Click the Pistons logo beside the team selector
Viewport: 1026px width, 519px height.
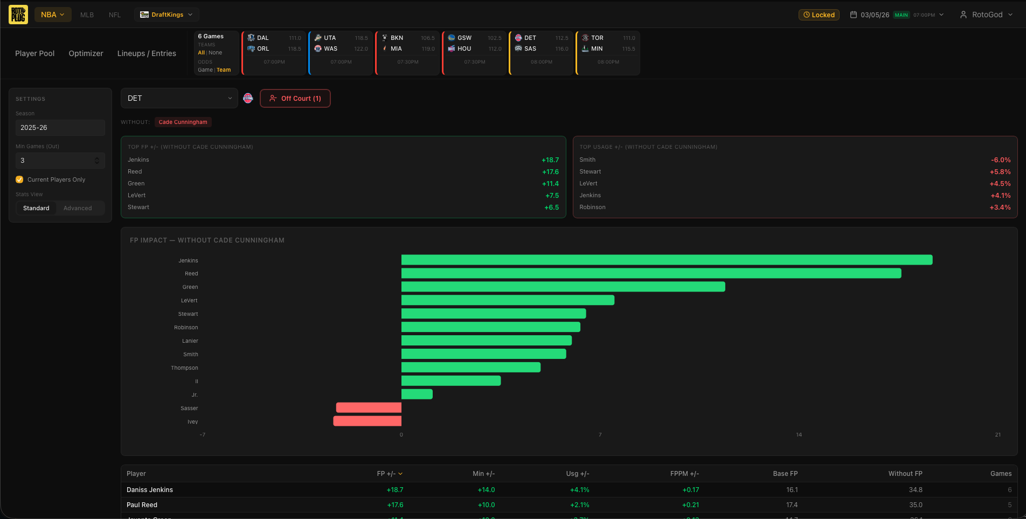[248, 98]
